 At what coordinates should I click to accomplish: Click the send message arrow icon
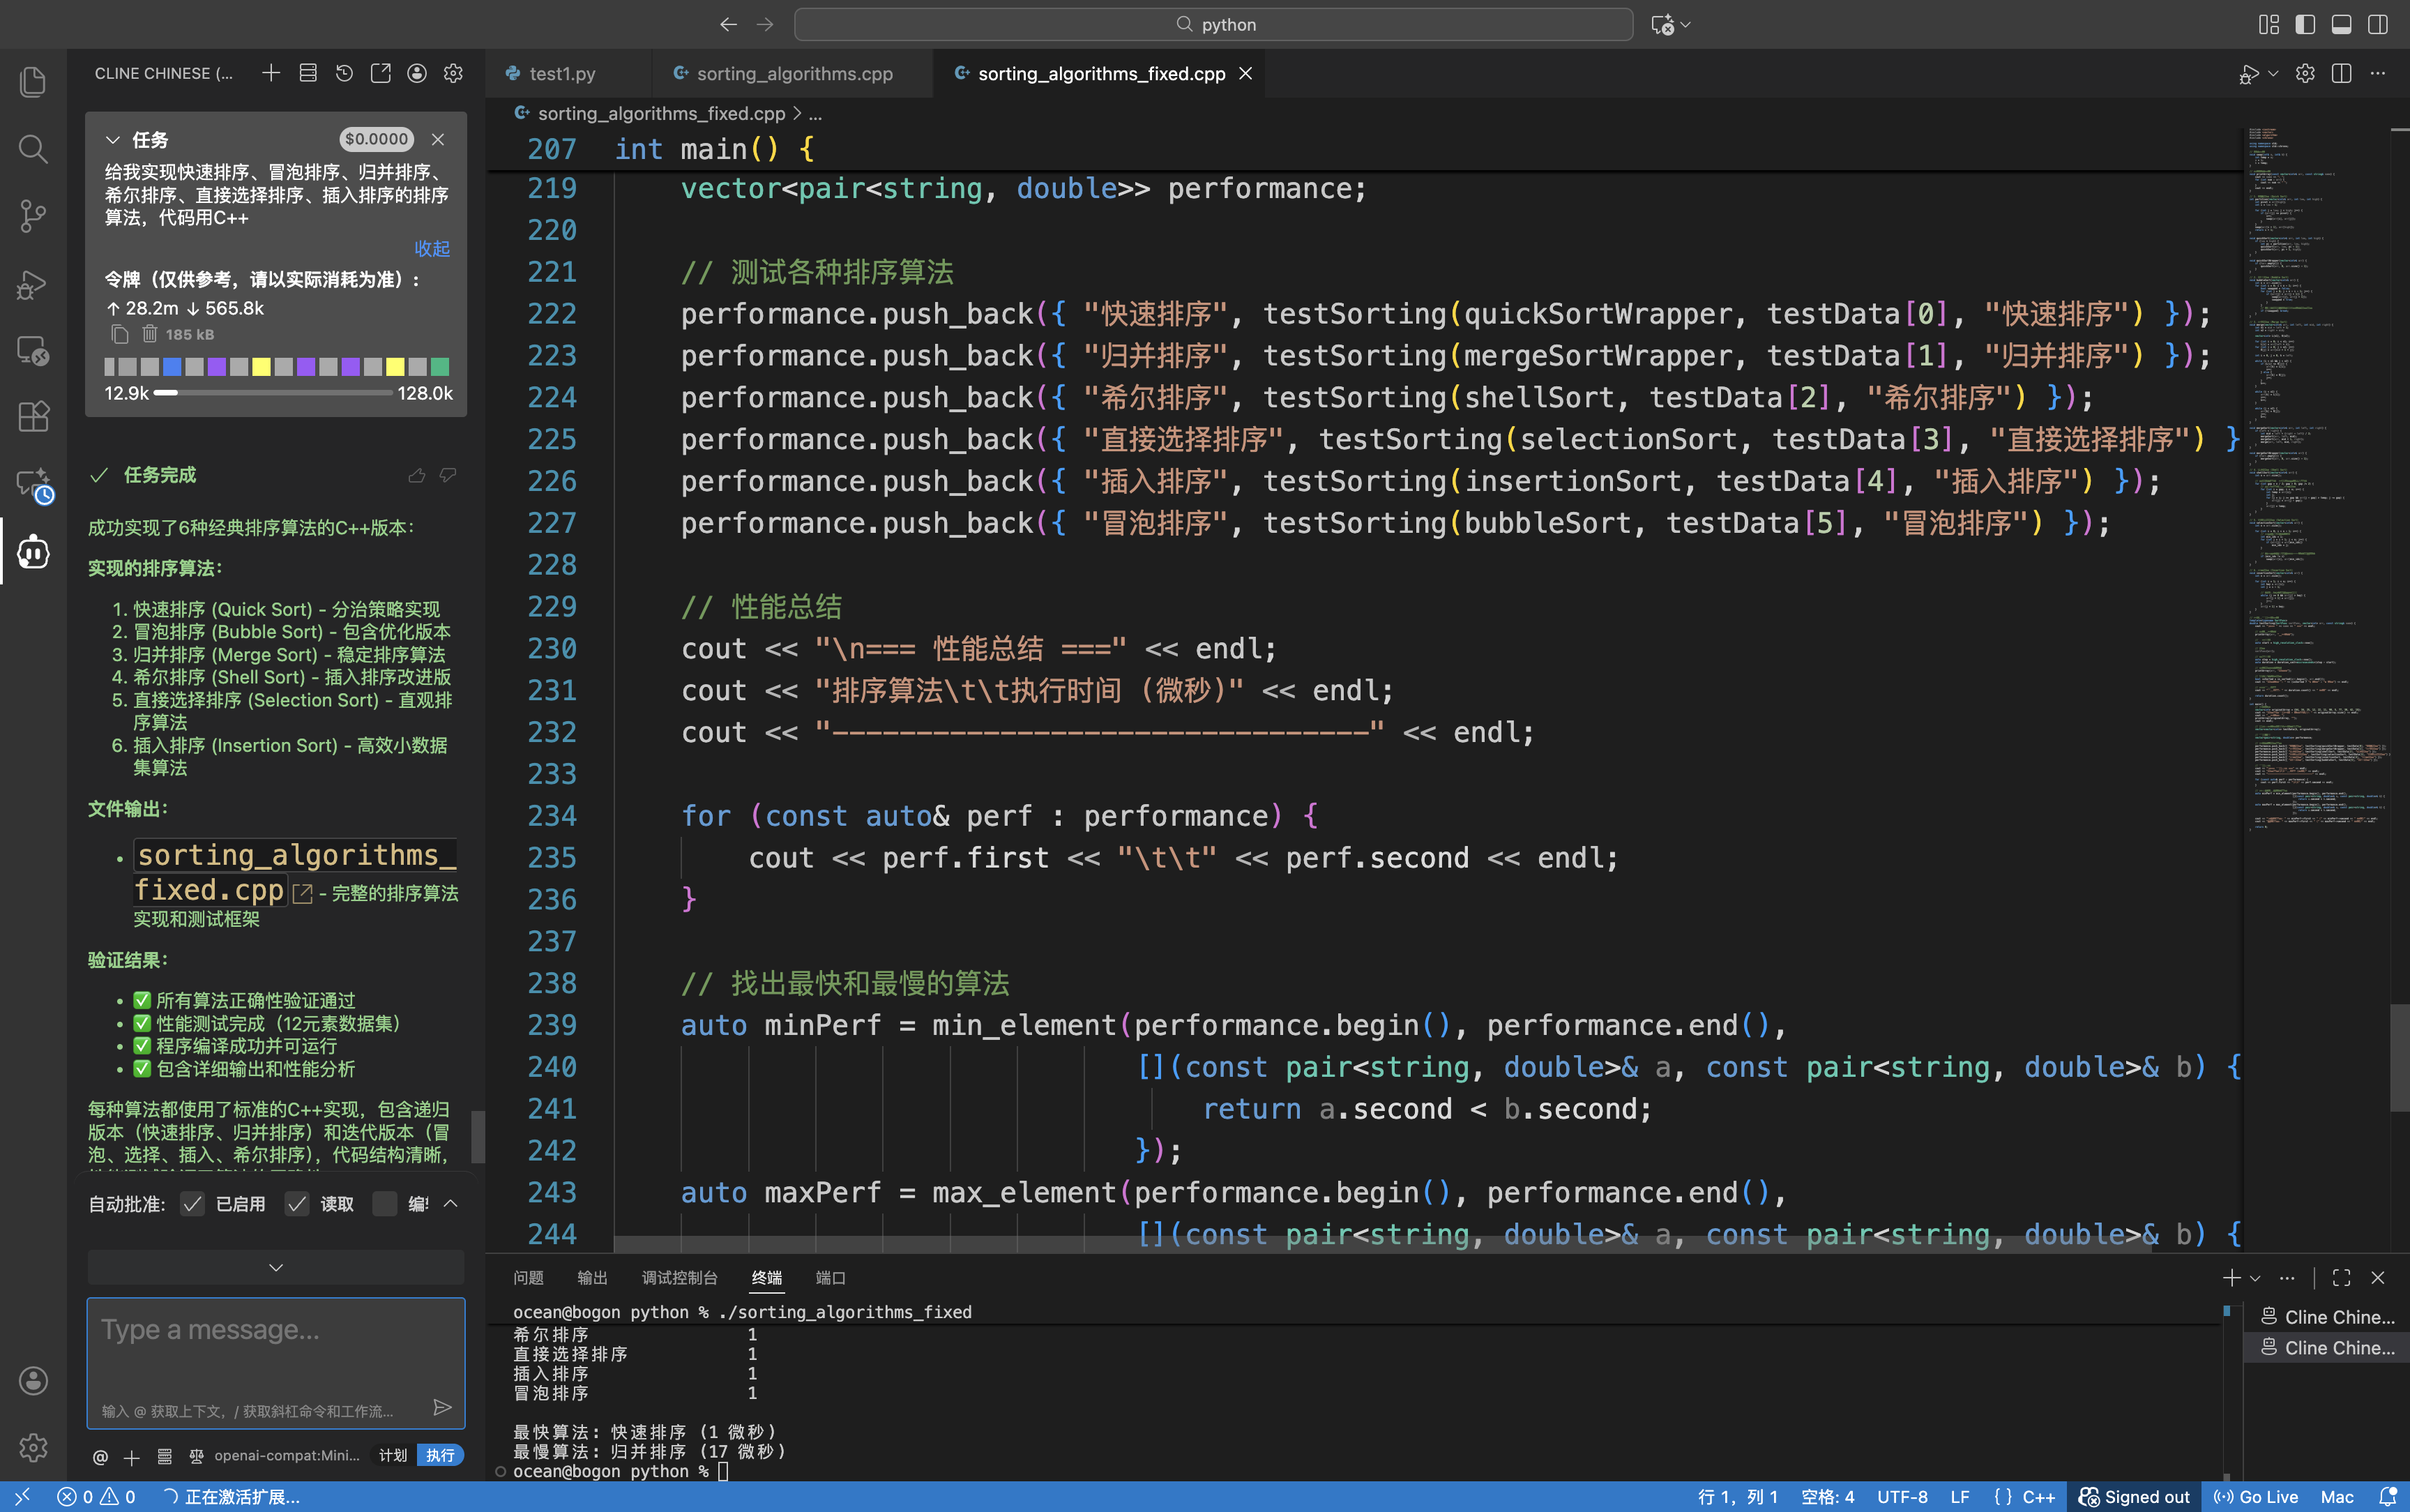pos(442,1408)
